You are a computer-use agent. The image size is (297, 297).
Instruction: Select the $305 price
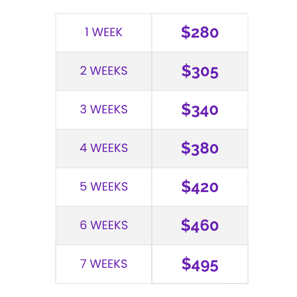tap(200, 71)
